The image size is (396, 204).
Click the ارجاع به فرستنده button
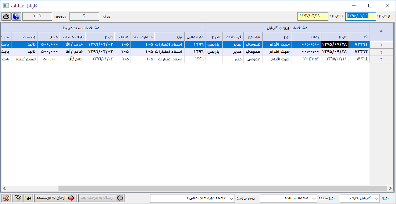click(55, 198)
